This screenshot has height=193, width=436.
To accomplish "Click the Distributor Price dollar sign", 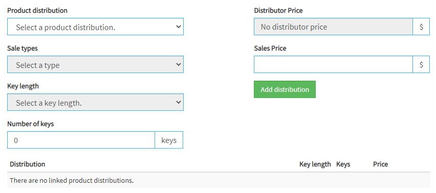I will click(421, 27).
